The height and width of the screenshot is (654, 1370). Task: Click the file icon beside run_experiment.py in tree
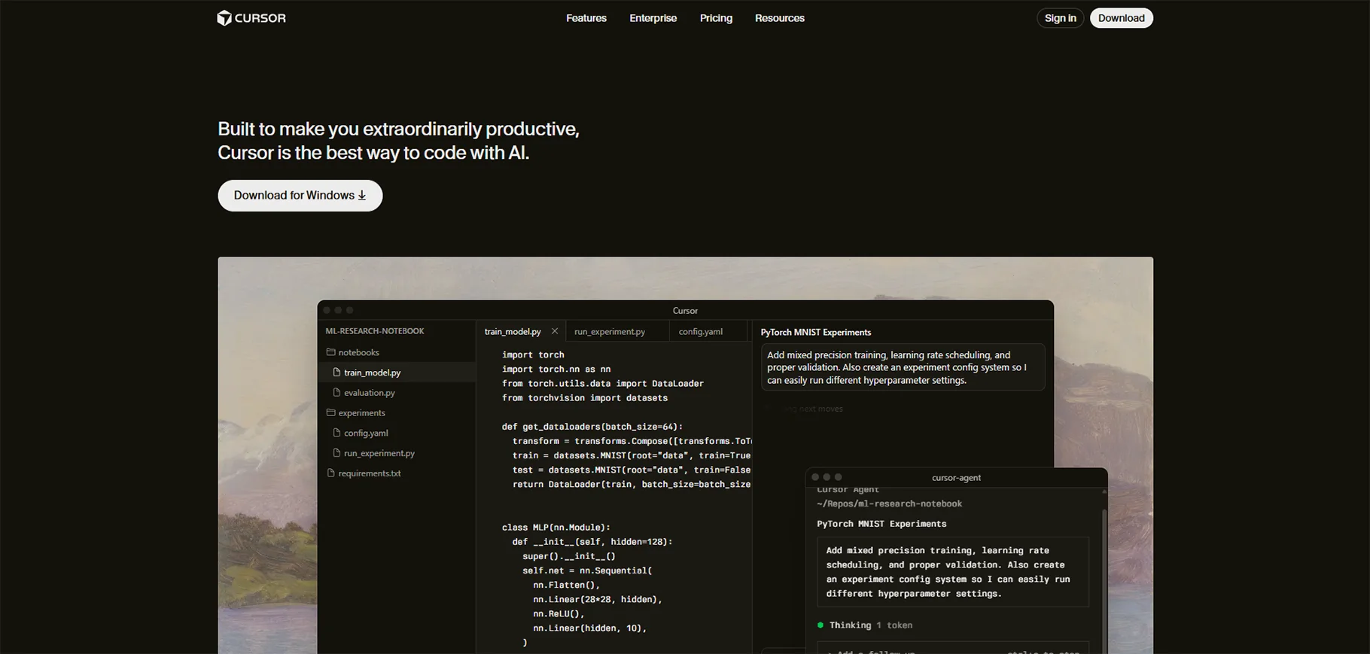click(336, 453)
